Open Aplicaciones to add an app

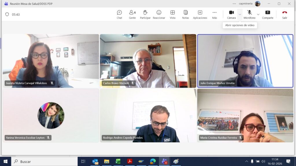coord(200,14)
